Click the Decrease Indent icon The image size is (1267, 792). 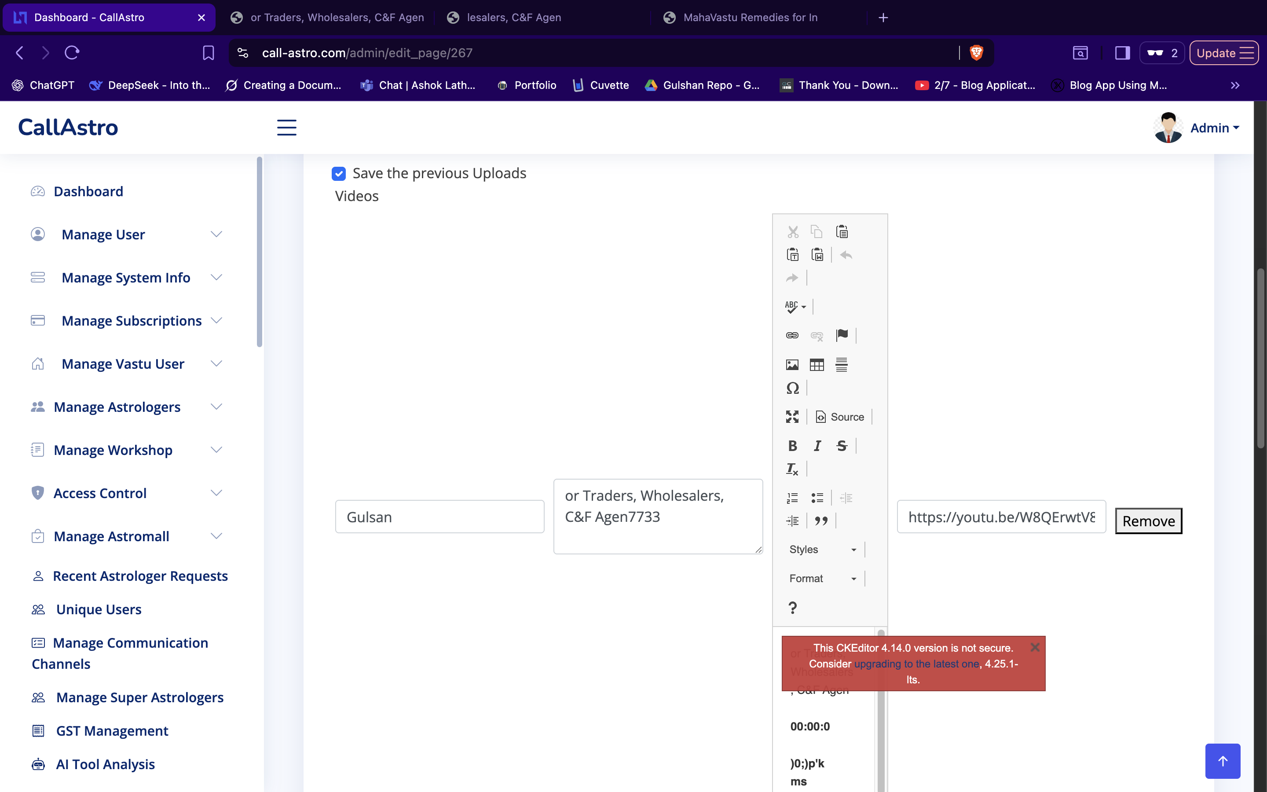coord(846,498)
